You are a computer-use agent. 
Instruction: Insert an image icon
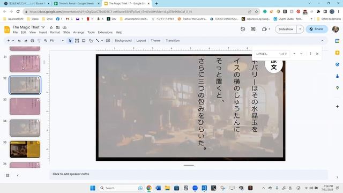pyautogui.click(x=84, y=41)
